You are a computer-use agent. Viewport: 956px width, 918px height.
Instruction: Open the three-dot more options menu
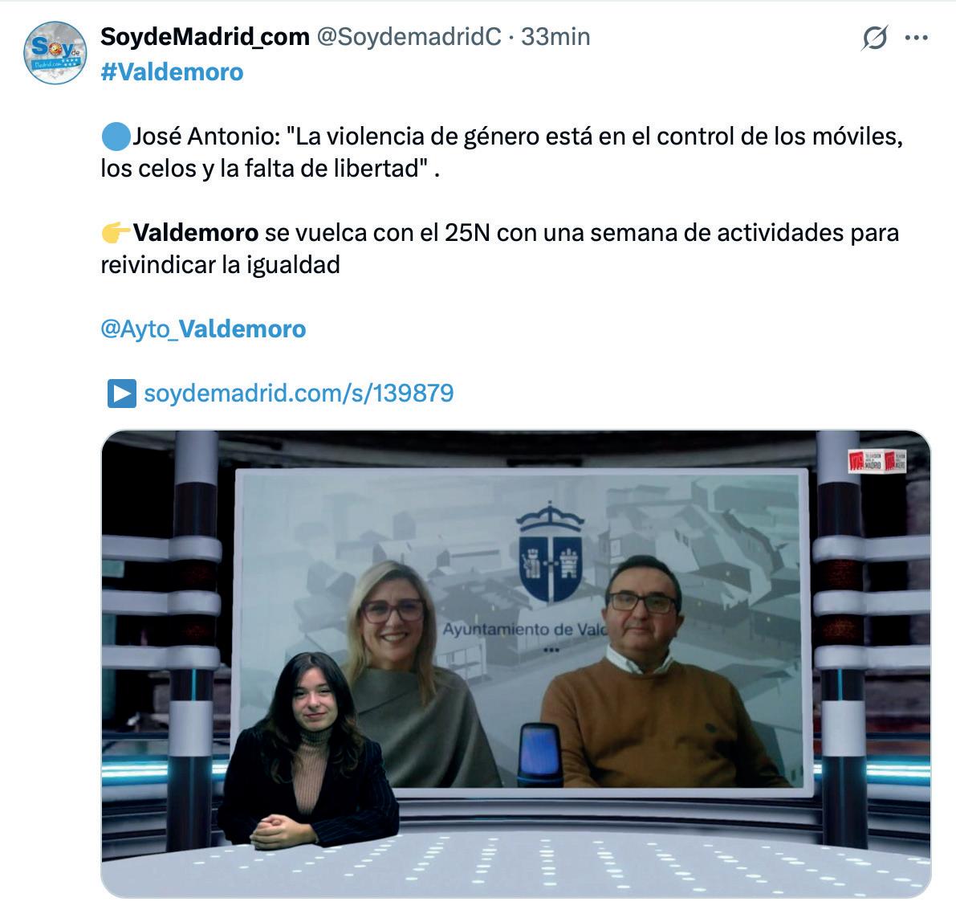(917, 38)
